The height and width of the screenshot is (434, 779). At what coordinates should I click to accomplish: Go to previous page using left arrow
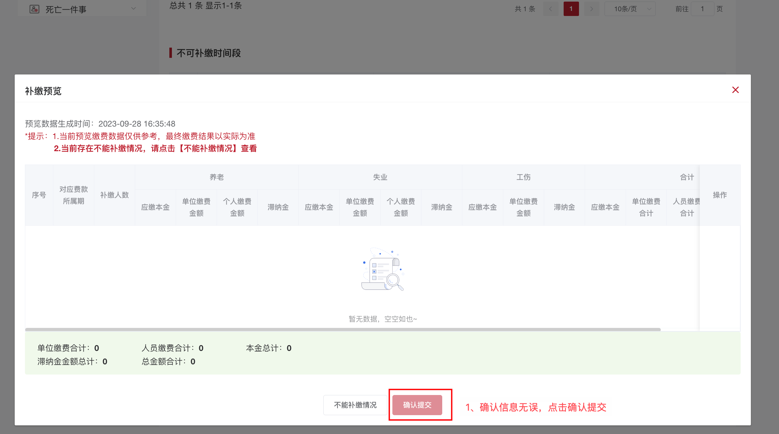point(551,9)
